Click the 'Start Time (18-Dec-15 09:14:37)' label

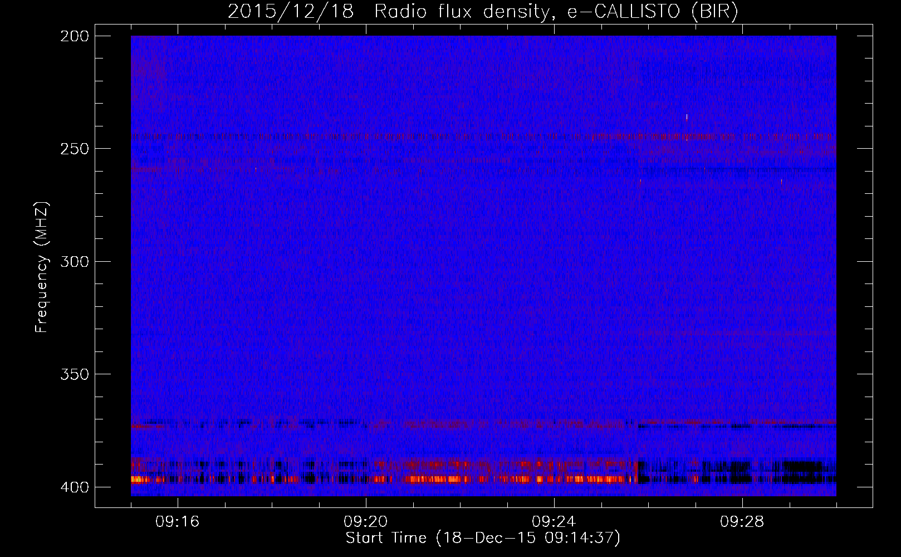click(483, 538)
